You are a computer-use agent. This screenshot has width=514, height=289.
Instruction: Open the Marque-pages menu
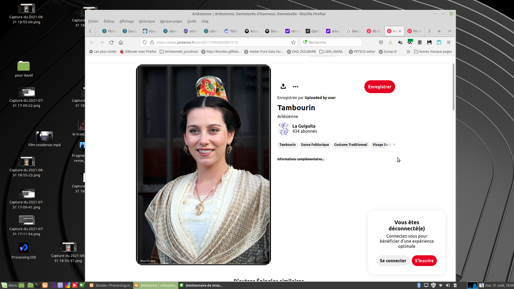[x=171, y=21]
